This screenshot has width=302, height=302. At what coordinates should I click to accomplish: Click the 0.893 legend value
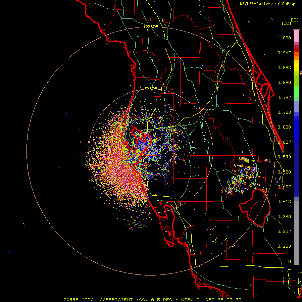284,67
